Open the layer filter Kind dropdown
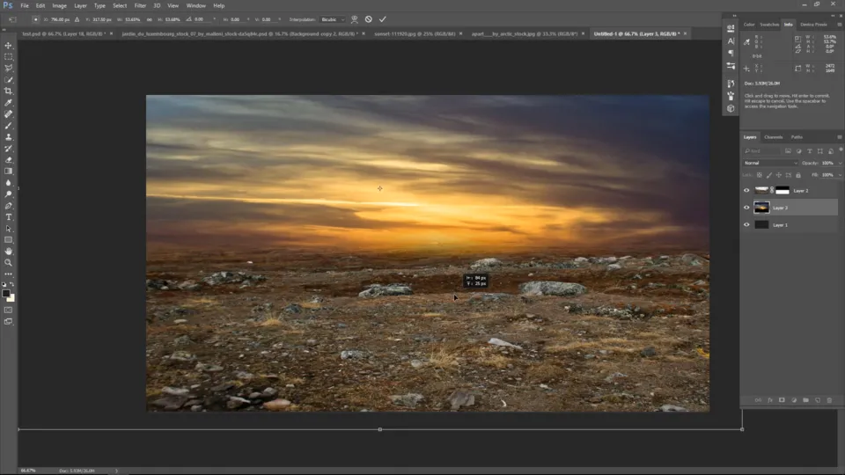The height and width of the screenshot is (475, 845). [762, 151]
